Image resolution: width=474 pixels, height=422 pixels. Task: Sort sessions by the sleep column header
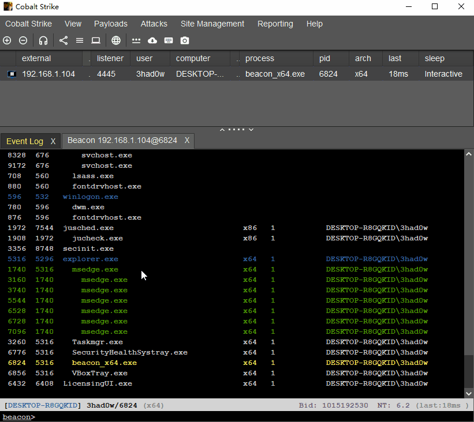(435, 58)
